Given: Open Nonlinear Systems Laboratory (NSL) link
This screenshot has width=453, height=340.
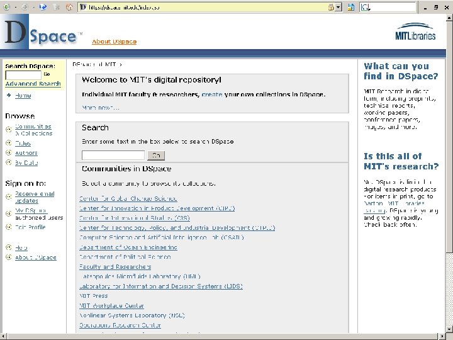Looking at the screenshot, I should coord(132,315).
